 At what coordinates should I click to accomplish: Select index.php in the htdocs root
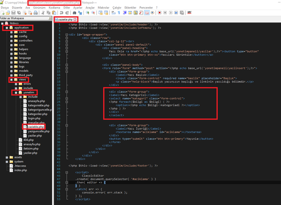click(x=21, y=170)
